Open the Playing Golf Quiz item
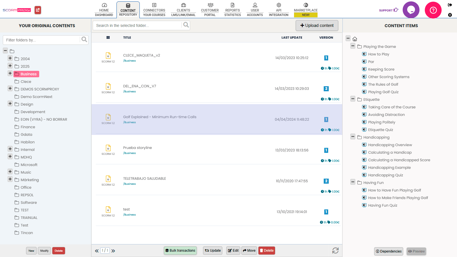Image resolution: width=457 pixels, height=257 pixels. 383,92
